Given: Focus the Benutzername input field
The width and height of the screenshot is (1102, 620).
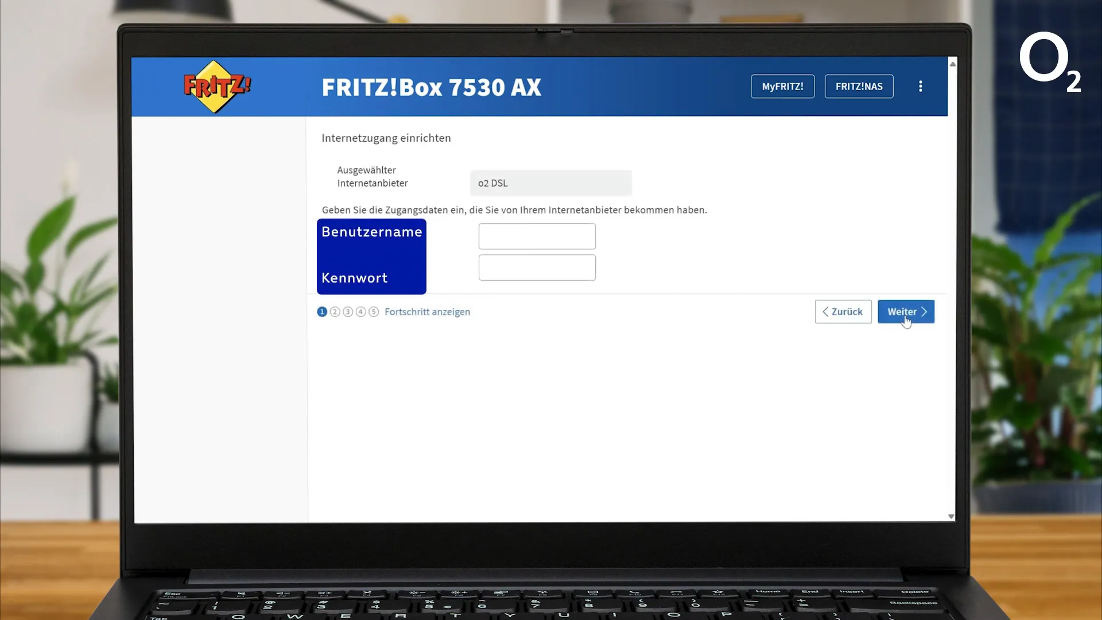Looking at the screenshot, I should point(537,237).
